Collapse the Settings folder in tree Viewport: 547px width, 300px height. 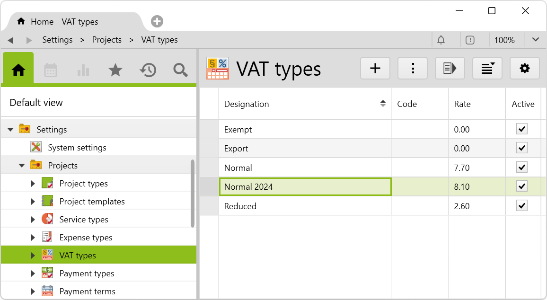(10, 130)
